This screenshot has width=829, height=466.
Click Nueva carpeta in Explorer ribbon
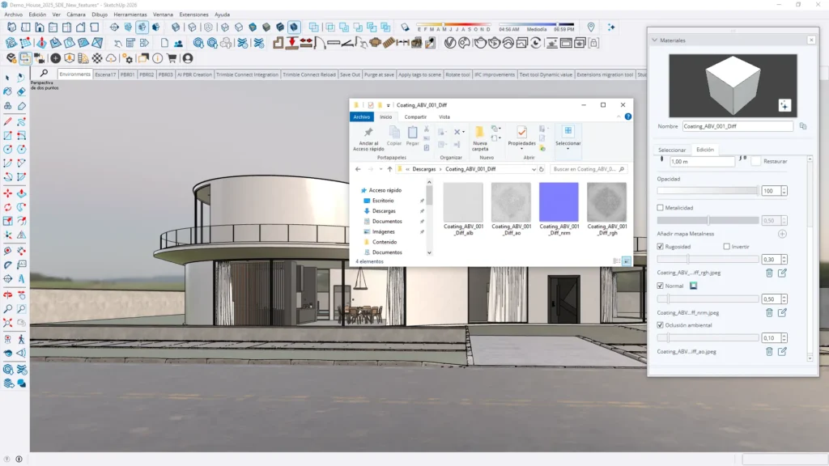click(x=480, y=138)
